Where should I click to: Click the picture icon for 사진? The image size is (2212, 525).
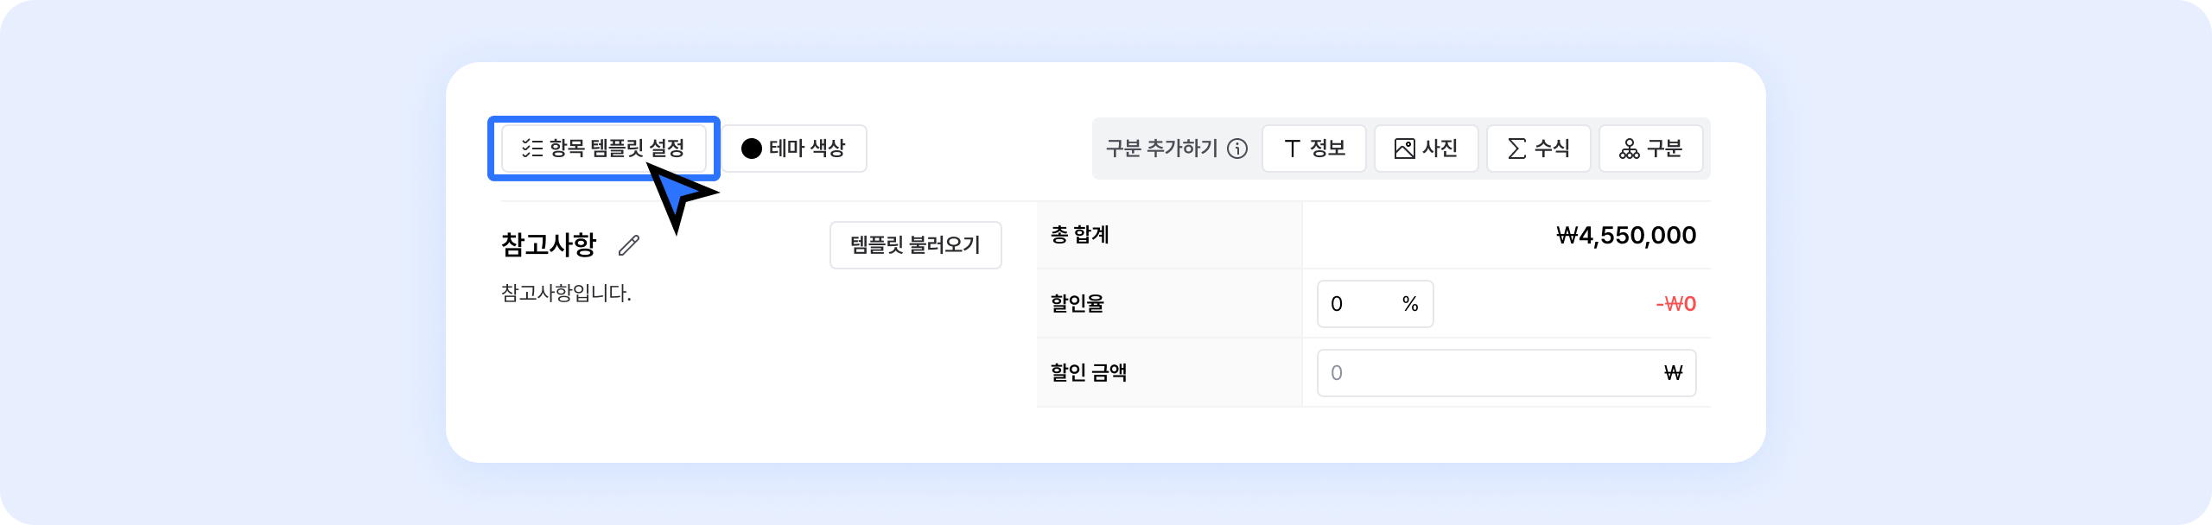point(1405,149)
